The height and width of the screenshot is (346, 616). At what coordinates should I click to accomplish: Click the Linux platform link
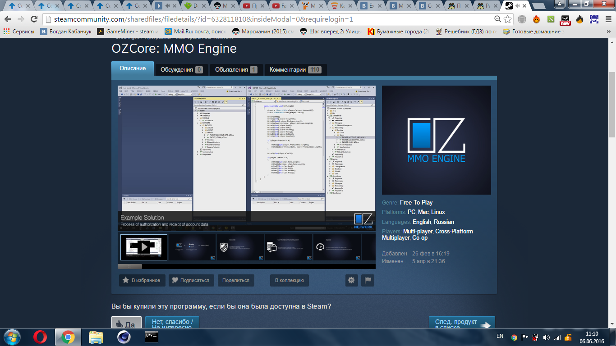[x=438, y=212]
